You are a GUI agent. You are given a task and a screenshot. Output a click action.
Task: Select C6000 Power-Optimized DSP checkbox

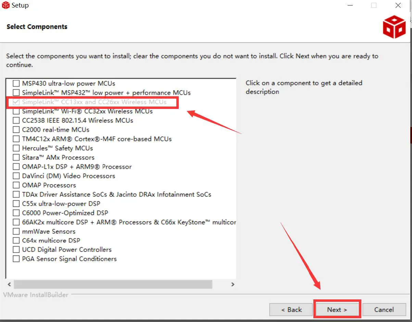[16, 213]
